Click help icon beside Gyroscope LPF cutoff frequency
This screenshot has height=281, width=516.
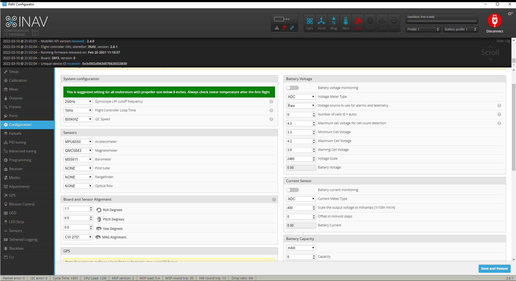click(x=271, y=102)
